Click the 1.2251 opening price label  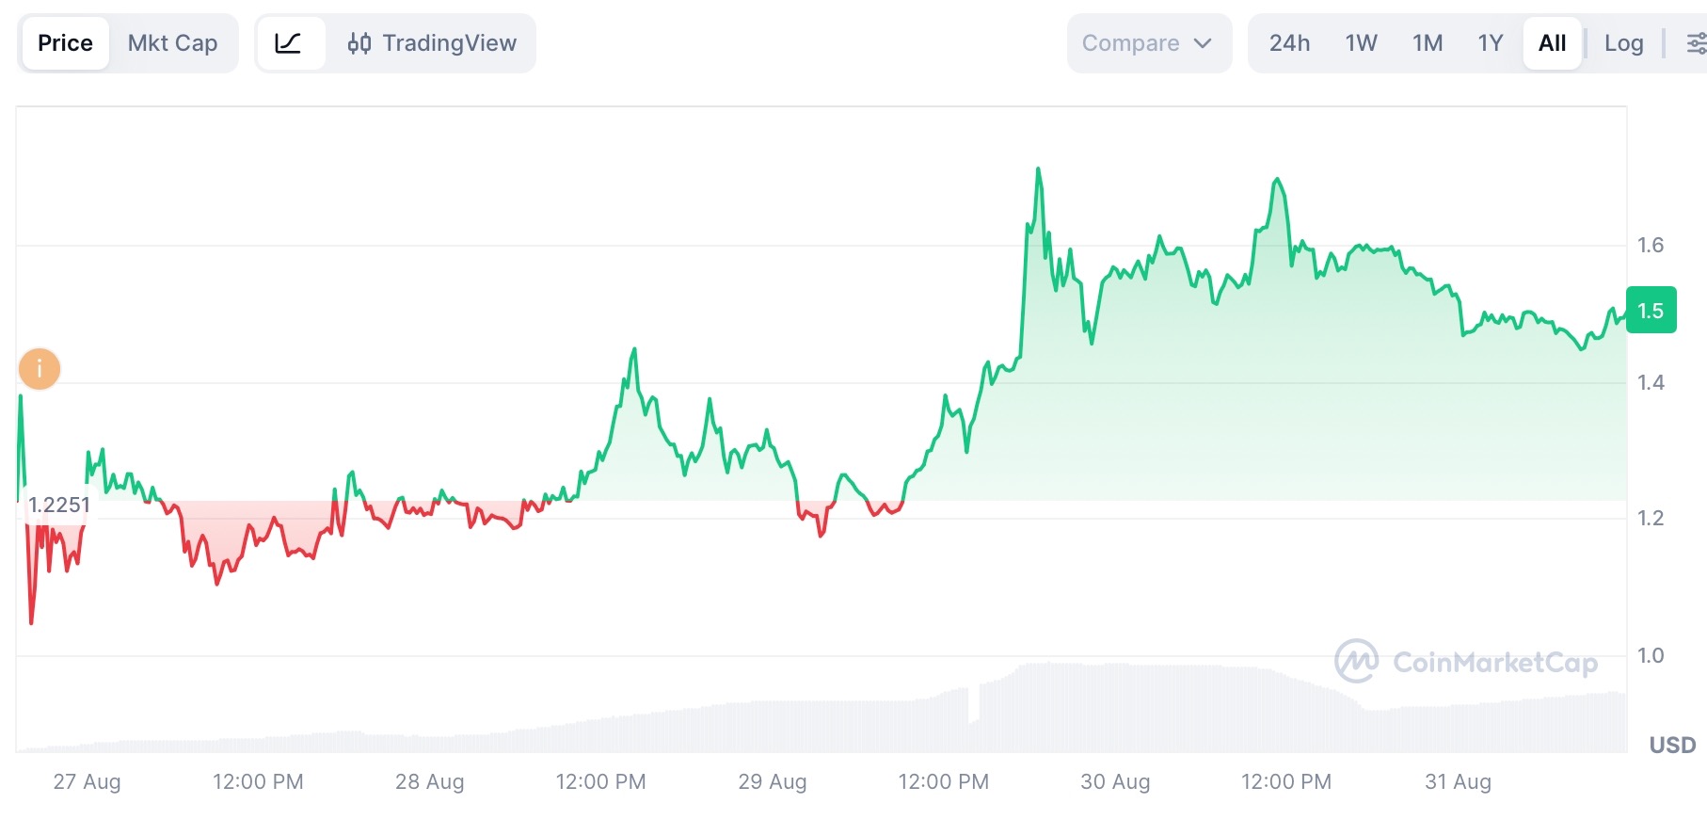tap(58, 505)
